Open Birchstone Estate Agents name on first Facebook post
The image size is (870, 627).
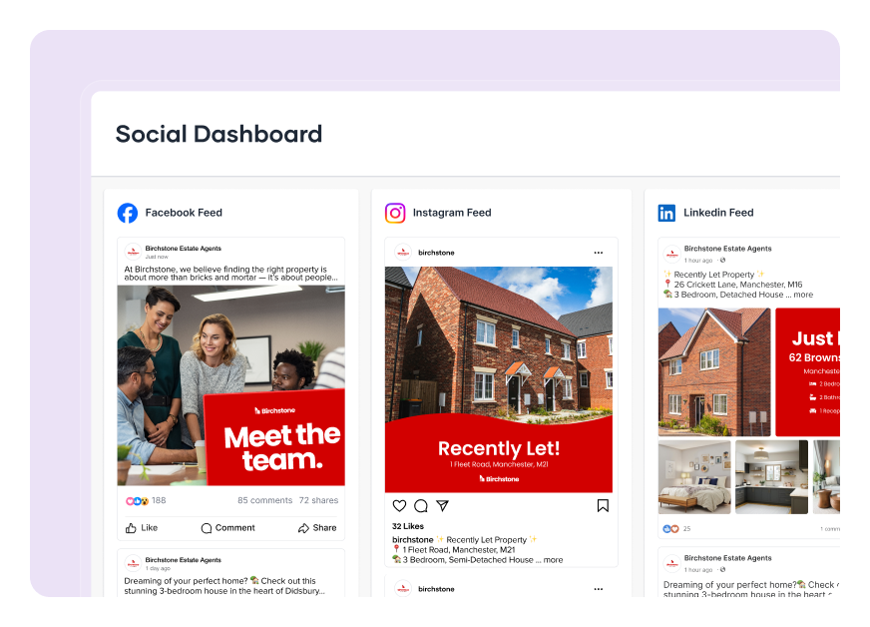[184, 249]
